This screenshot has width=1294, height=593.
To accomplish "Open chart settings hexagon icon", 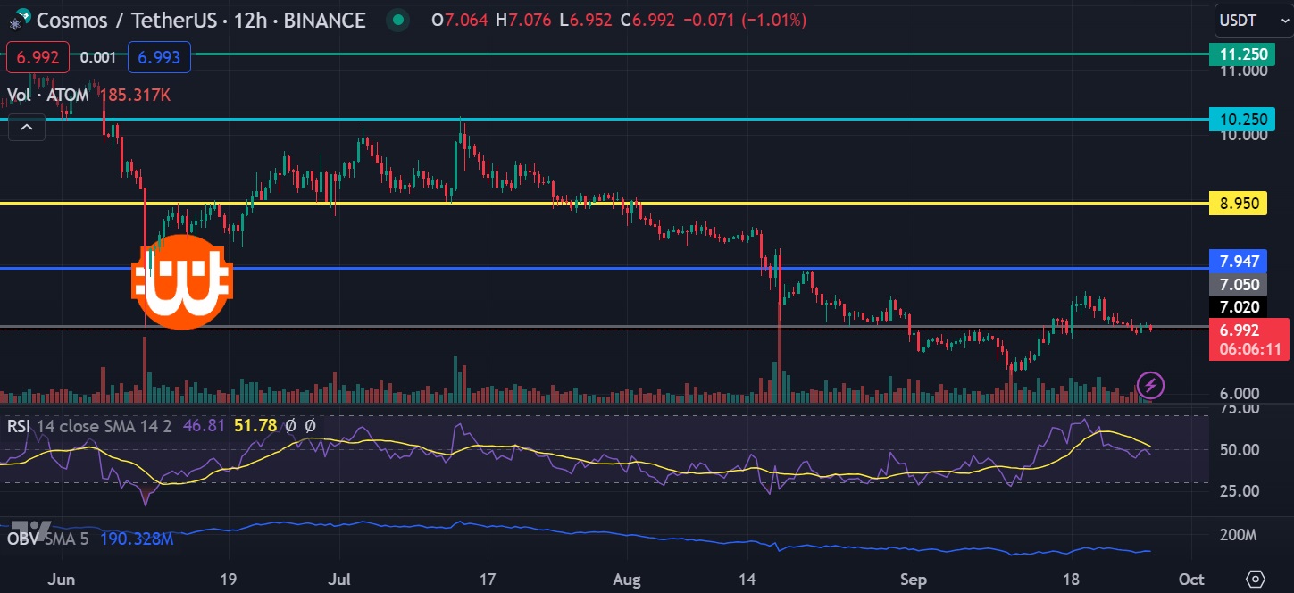I will coord(1256,579).
